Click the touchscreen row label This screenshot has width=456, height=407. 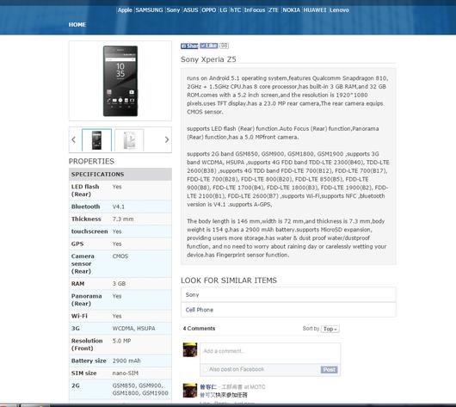89,231
